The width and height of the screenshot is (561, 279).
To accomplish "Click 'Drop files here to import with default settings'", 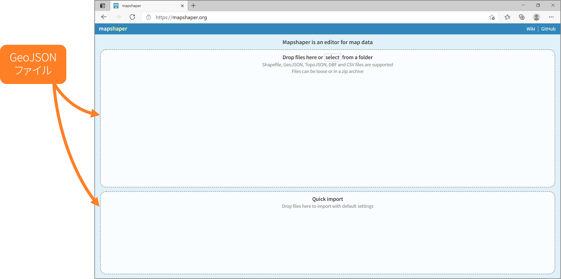I will pos(328,206).
